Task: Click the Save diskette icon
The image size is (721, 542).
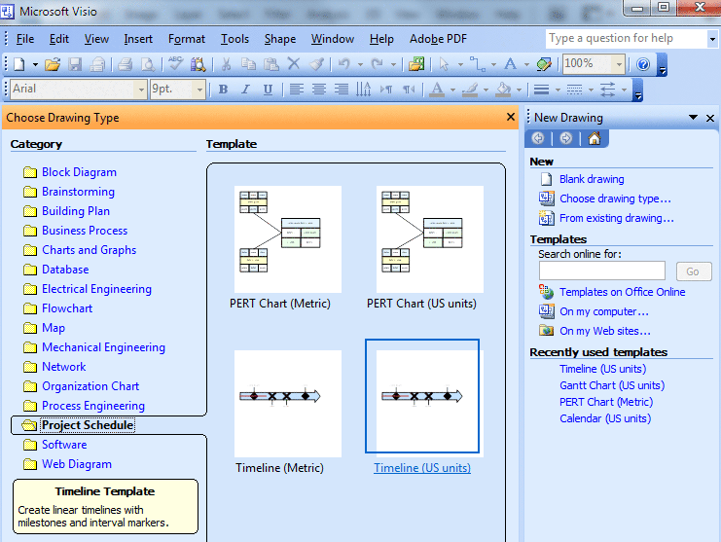Action: (x=75, y=64)
